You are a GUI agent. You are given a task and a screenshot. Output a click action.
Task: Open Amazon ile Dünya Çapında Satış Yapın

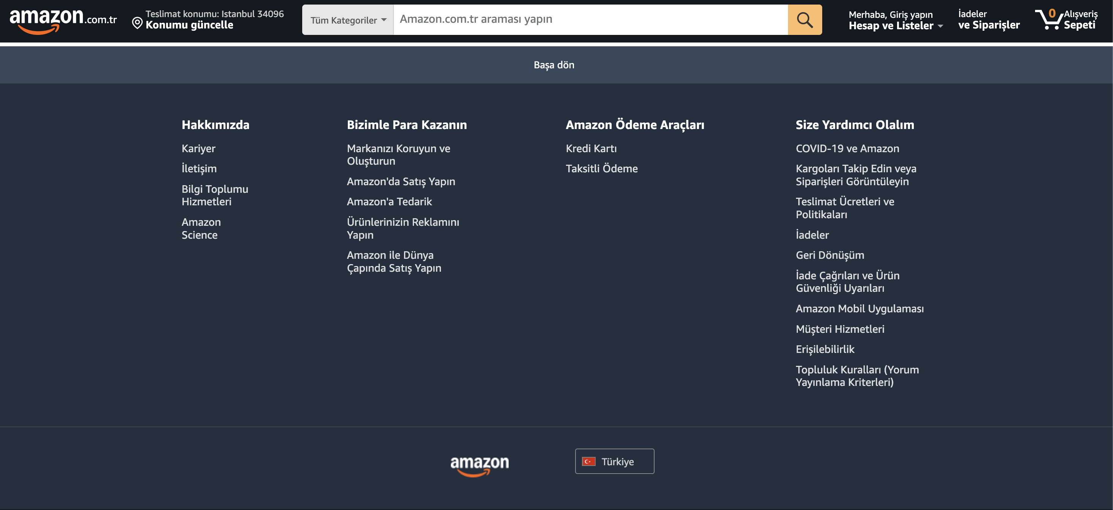click(394, 261)
